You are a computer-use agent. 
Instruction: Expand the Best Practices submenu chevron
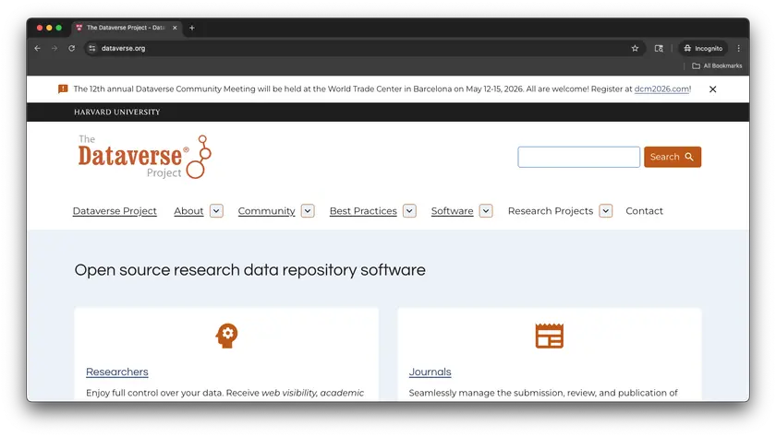[409, 211]
